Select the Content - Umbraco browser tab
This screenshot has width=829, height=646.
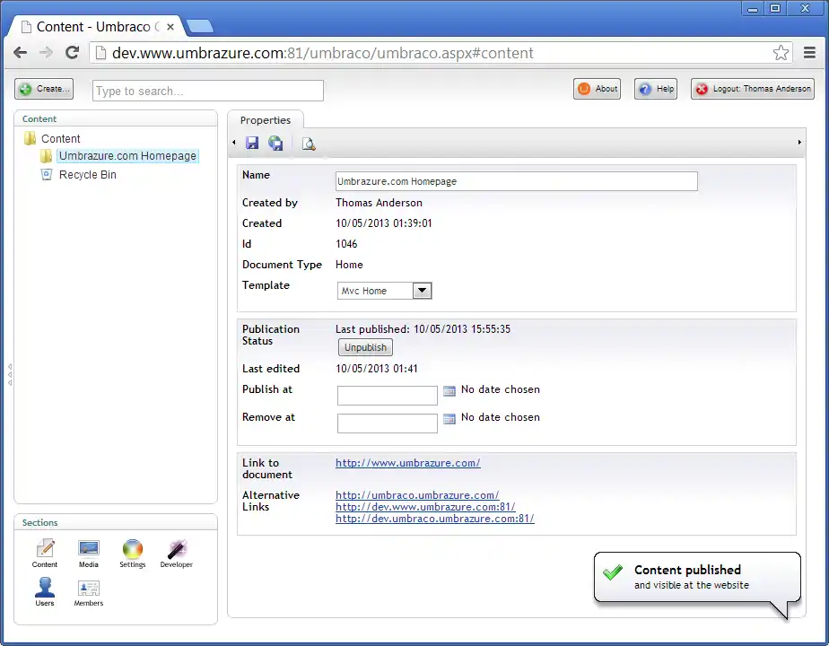(x=93, y=27)
